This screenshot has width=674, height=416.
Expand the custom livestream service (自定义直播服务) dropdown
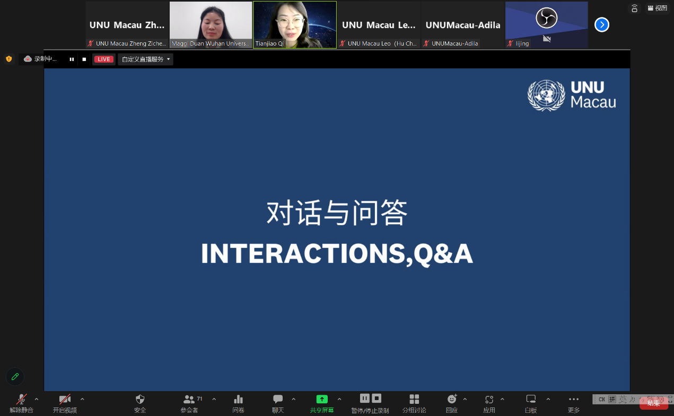[146, 59]
